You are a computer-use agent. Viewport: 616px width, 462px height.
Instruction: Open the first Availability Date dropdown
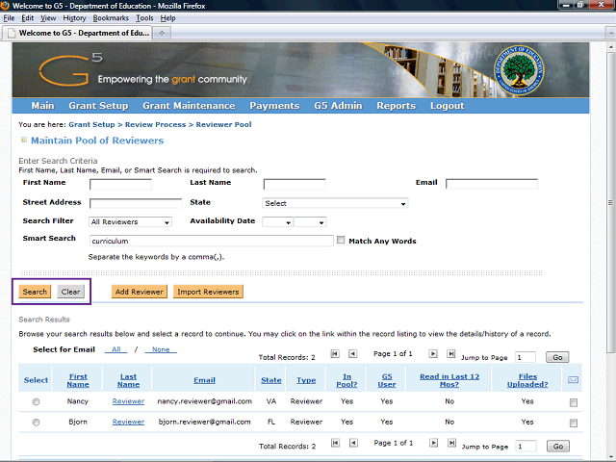[276, 222]
